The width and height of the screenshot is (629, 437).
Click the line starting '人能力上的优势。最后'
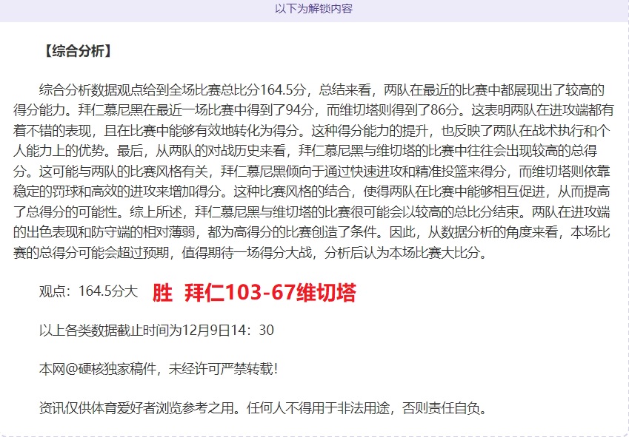pos(305,151)
